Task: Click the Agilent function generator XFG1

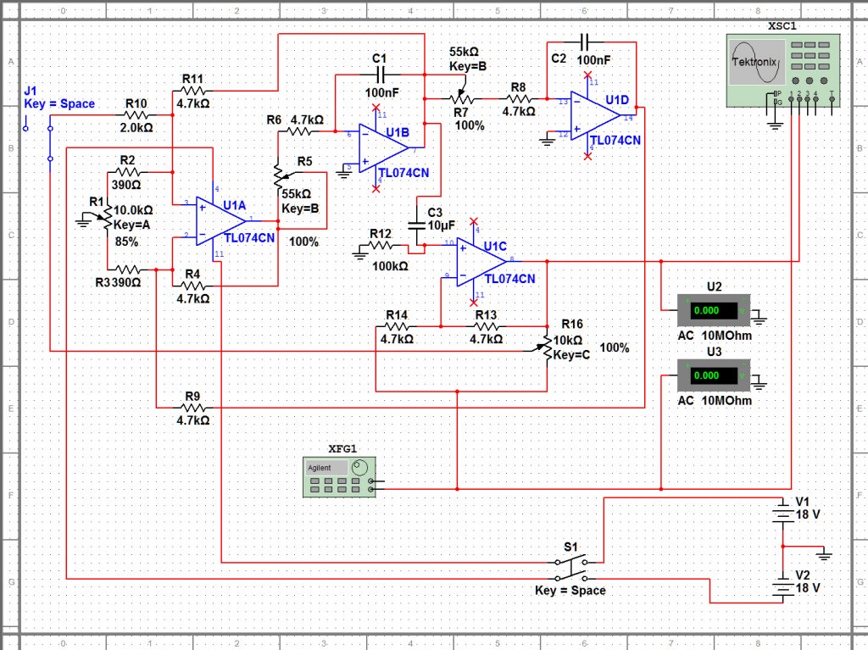Action: [x=339, y=477]
